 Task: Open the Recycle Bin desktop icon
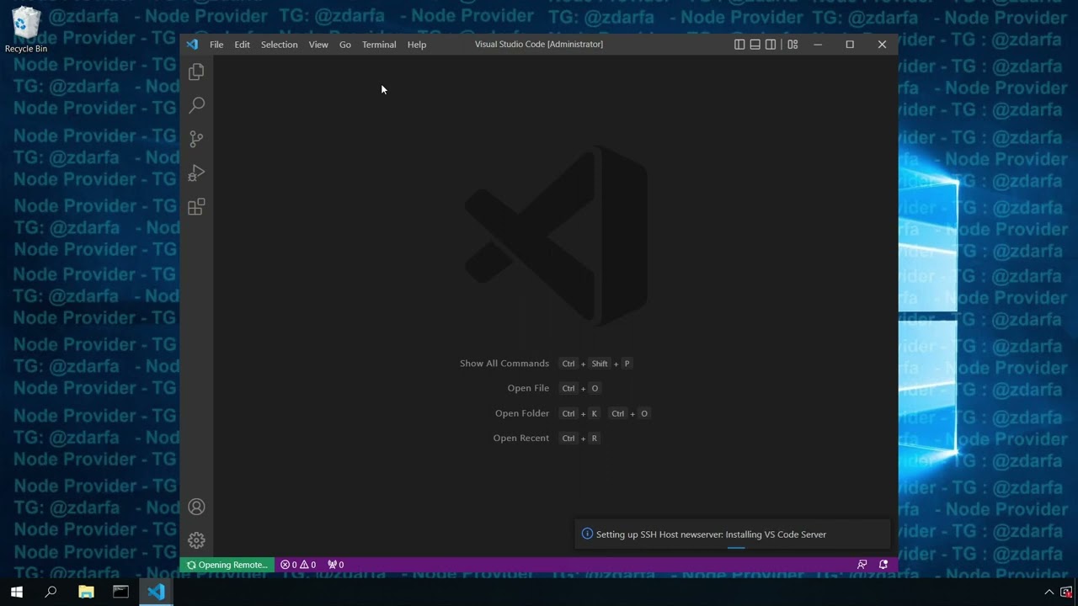click(26, 30)
